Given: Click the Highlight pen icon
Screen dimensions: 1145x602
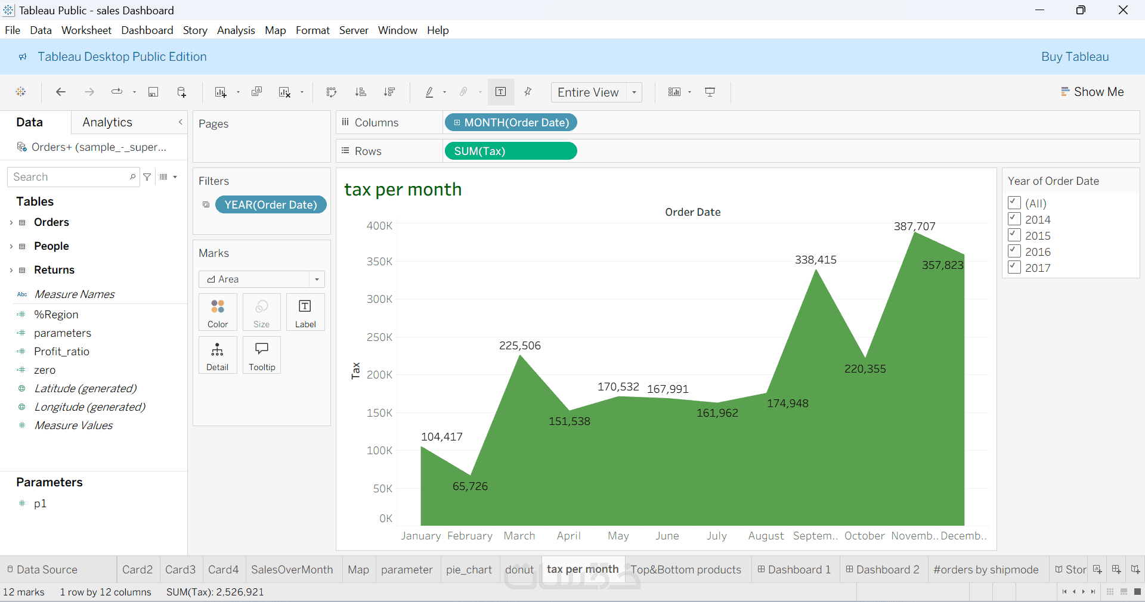Looking at the screenshot, I should 429,92.
